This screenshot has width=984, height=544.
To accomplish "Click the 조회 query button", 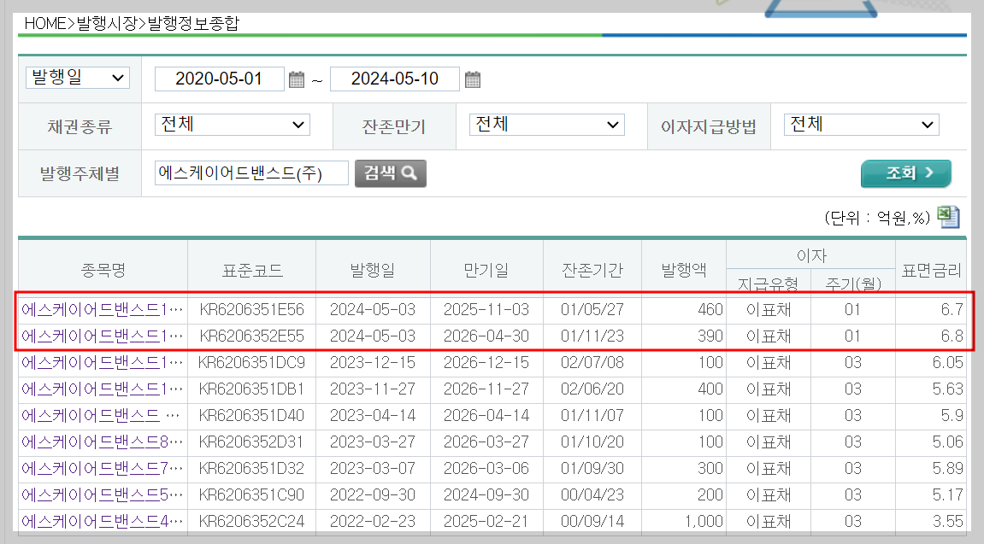I will 906,173.
